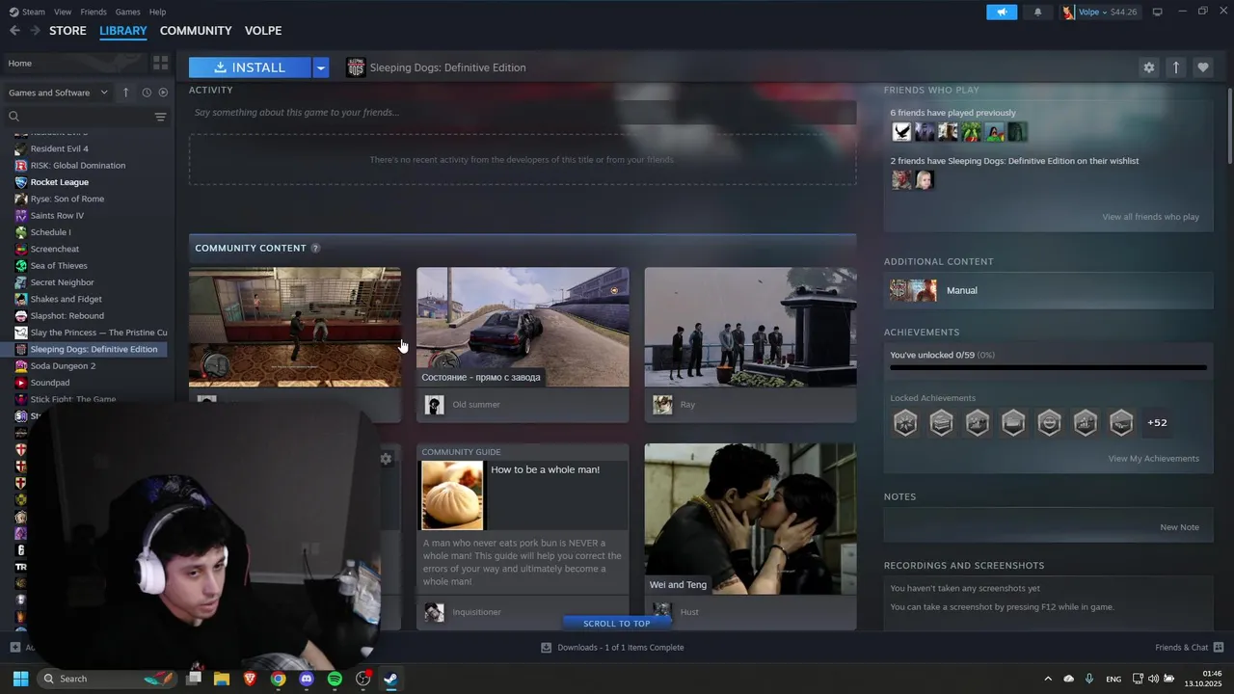Switch to the COMMUNITY tab
Viewport: 1234px width, 694px height.
pos(196,31)
